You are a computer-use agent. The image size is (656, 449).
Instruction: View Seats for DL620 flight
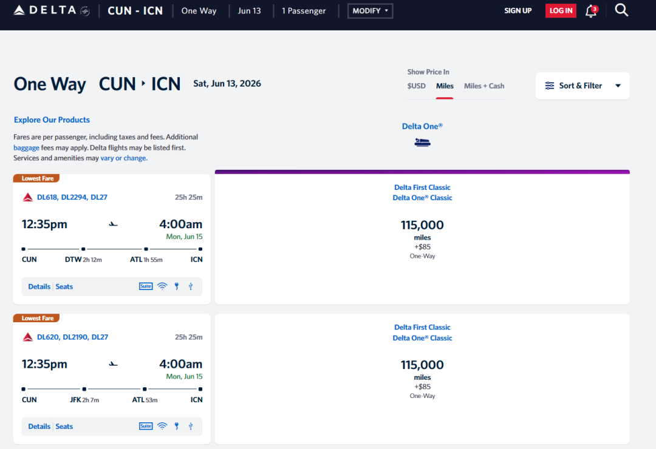click(64, 427)
